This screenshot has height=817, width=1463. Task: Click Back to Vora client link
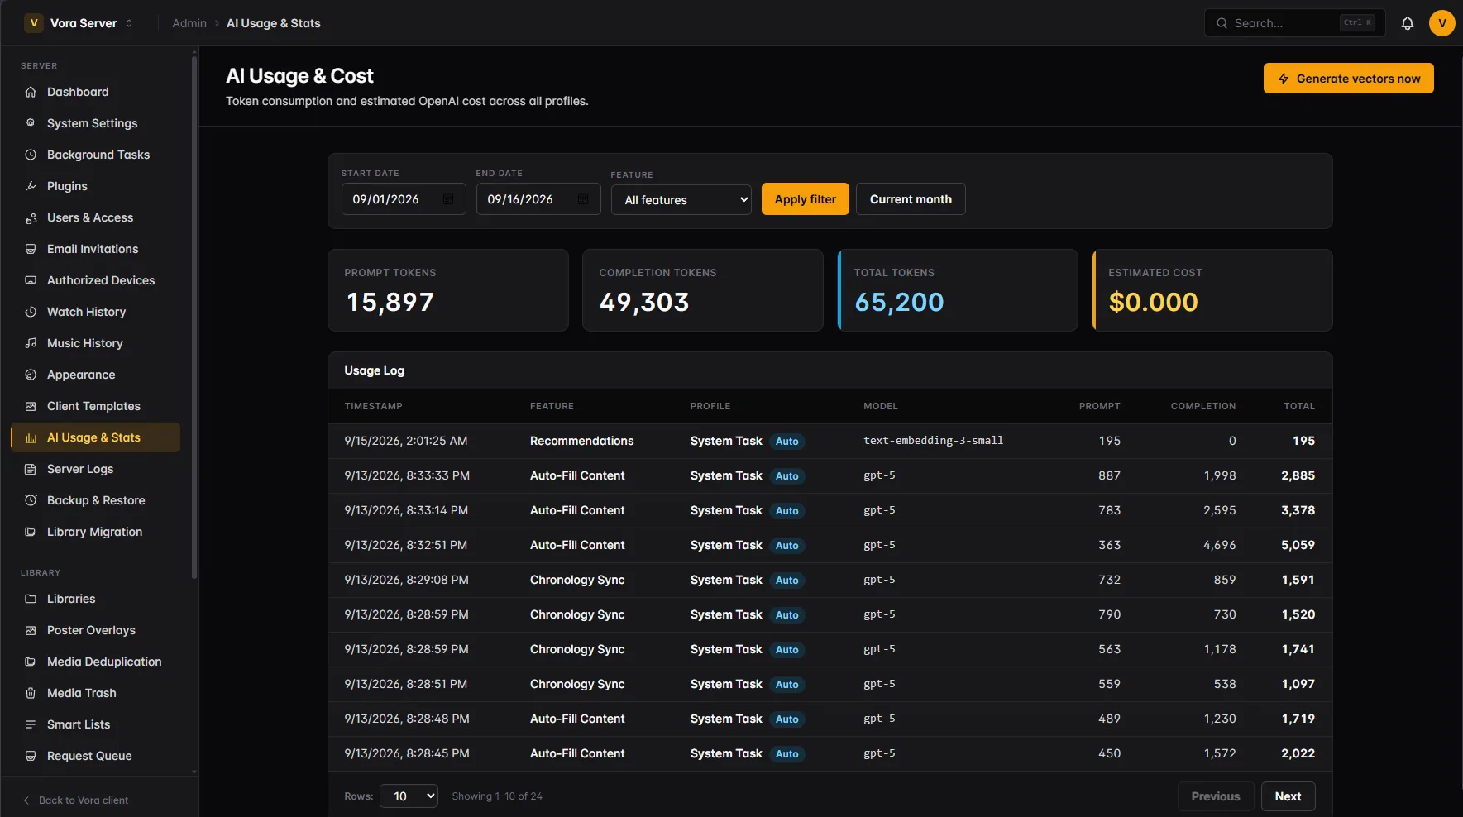(x=75, y=800)
